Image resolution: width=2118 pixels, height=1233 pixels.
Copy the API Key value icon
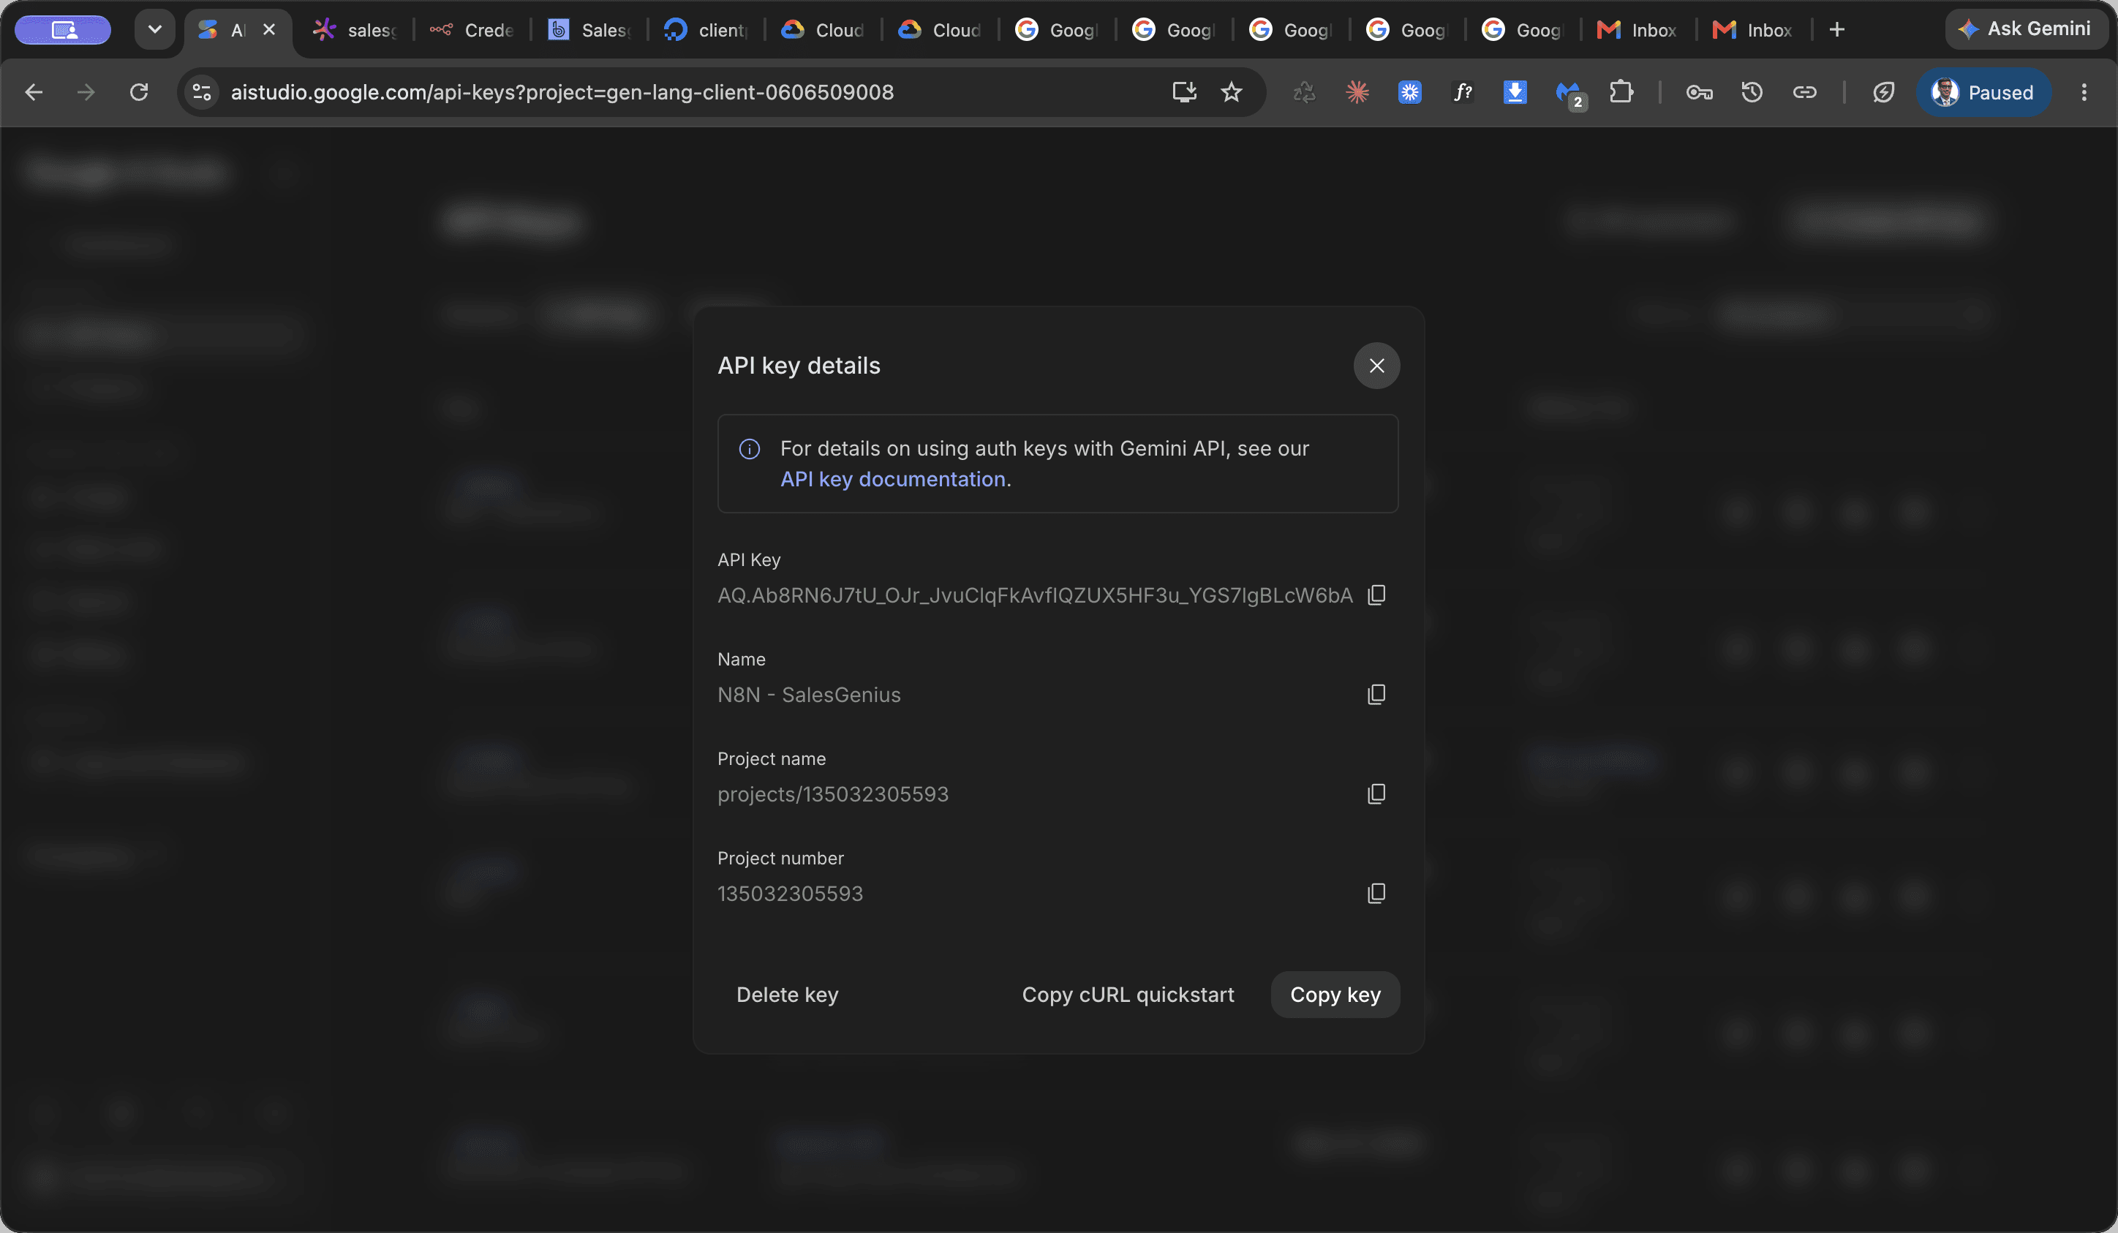[x=1376, y=595]
